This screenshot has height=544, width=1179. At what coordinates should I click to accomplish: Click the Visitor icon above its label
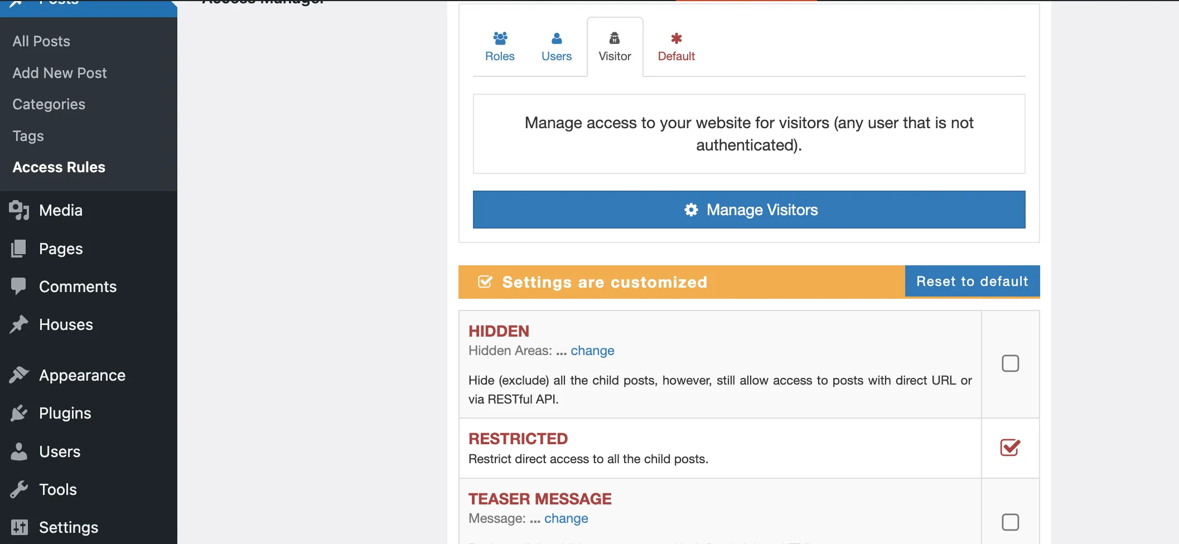[615, 38]
